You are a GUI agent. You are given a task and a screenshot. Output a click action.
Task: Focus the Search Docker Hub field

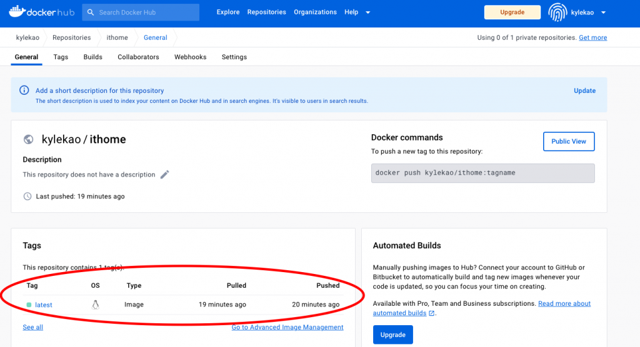(x=141, y=12)
